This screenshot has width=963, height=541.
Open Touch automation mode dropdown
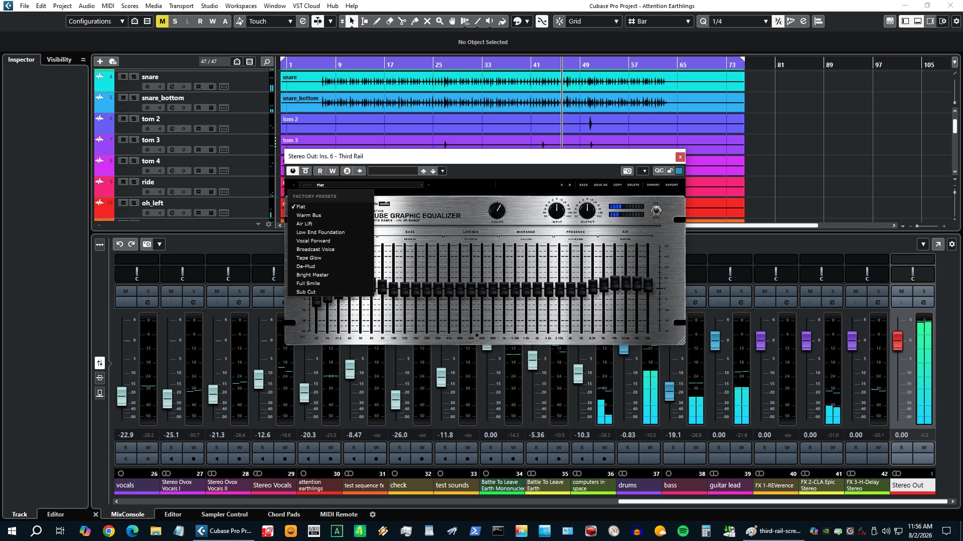271,21
